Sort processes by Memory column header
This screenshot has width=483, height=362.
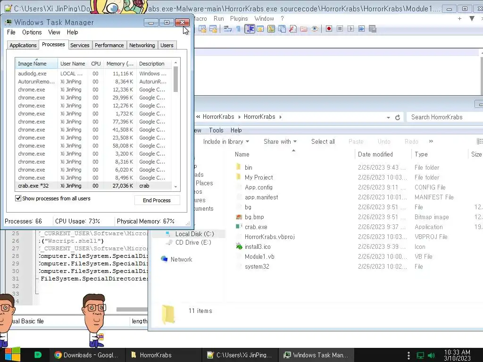(x=120, y=64)
